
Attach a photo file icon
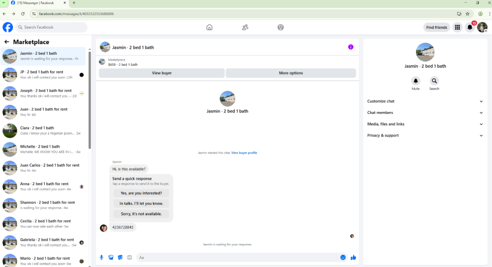(x=111, y=257)
